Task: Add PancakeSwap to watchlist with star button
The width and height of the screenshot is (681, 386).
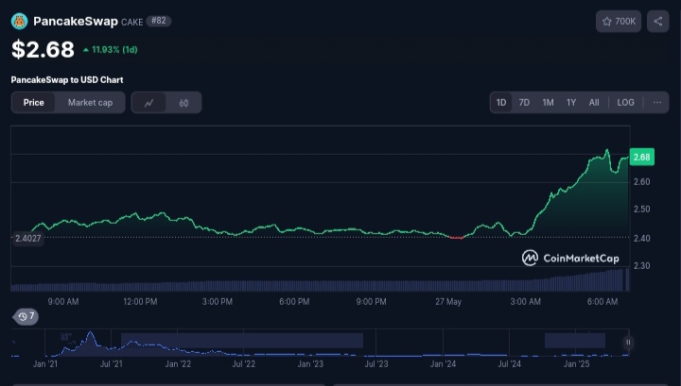Action: pos(619,21)
